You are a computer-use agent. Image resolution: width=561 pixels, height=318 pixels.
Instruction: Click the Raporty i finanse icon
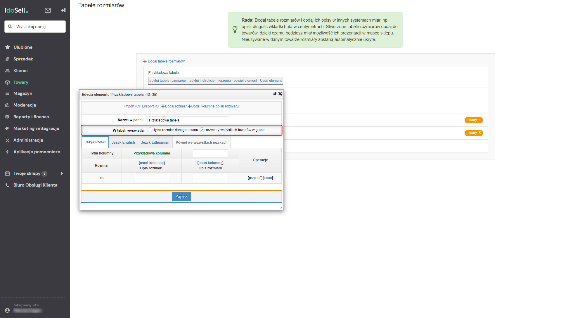[x=8, y=117]
